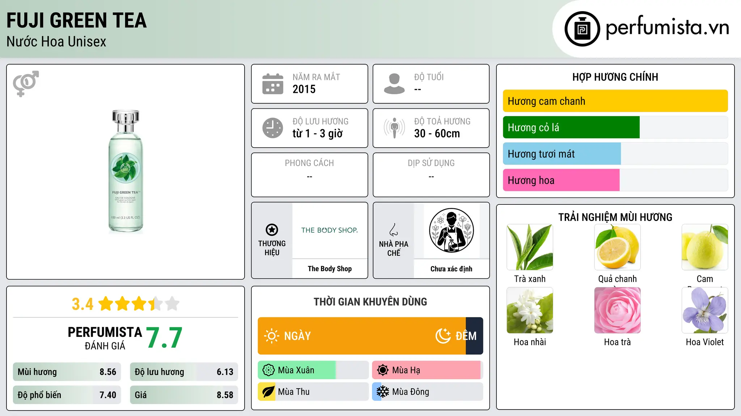
Task: Click the Mùa Xuân season bar
Action: point(313,370)
